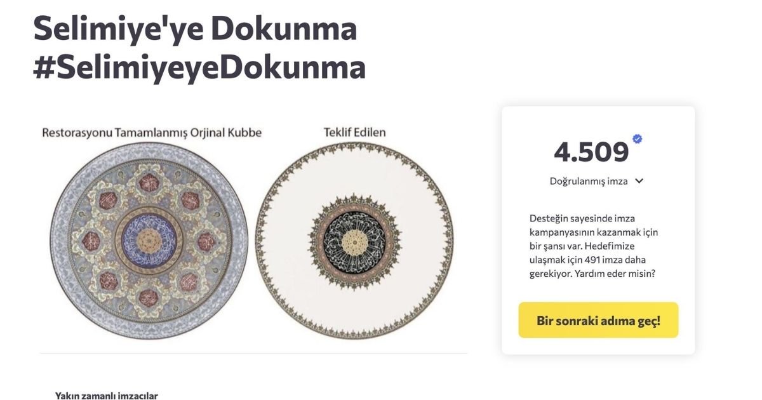Collapse the verified signature count menu
Image resolution: width=762 pixels, height=400 pixels.
(x=639, y=181)
